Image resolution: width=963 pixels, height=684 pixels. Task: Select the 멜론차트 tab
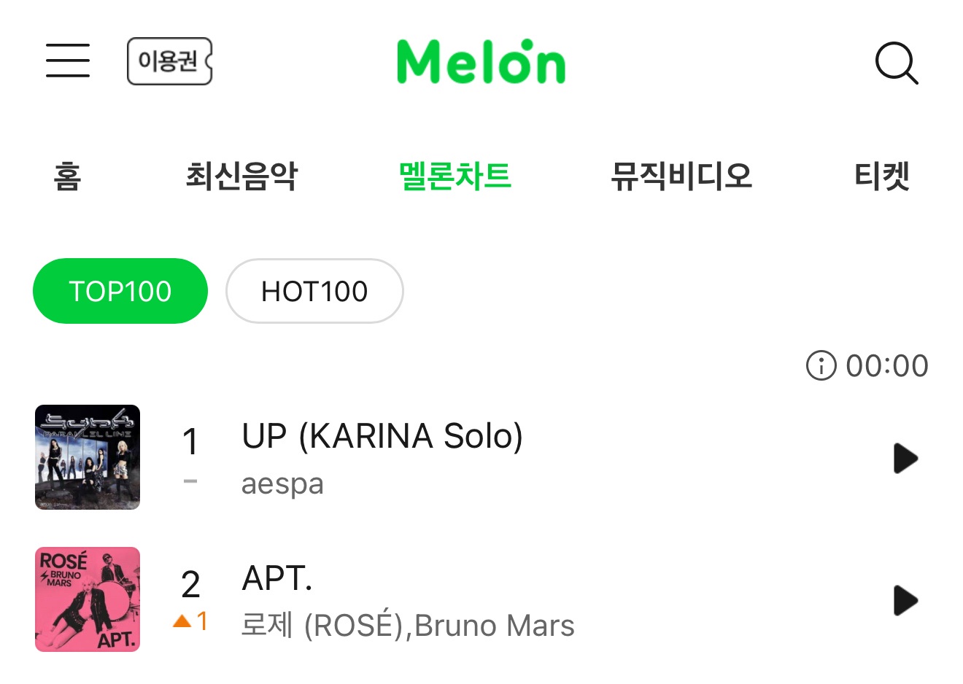455,176
